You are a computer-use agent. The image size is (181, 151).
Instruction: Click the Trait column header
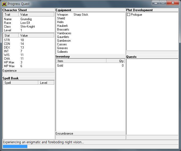click(x=11, y=14)
